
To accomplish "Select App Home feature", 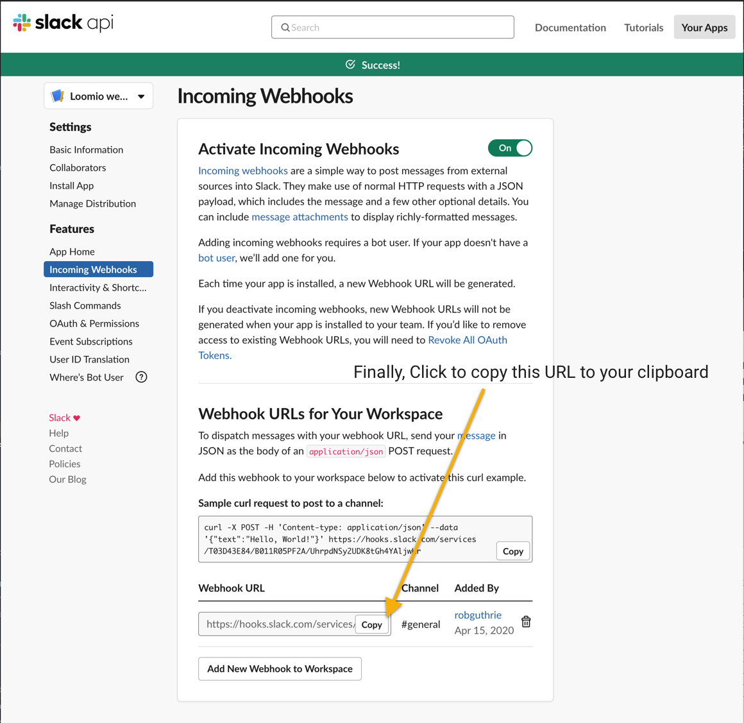I will (72, 251).
